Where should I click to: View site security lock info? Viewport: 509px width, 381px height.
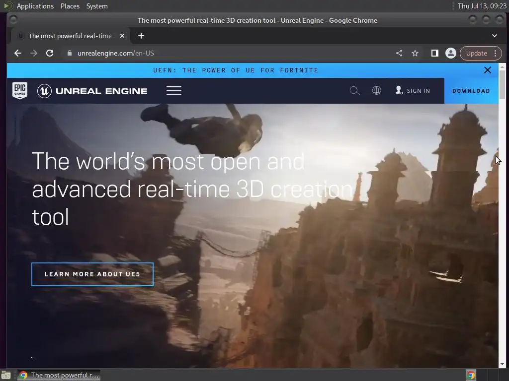pos(70,53)
